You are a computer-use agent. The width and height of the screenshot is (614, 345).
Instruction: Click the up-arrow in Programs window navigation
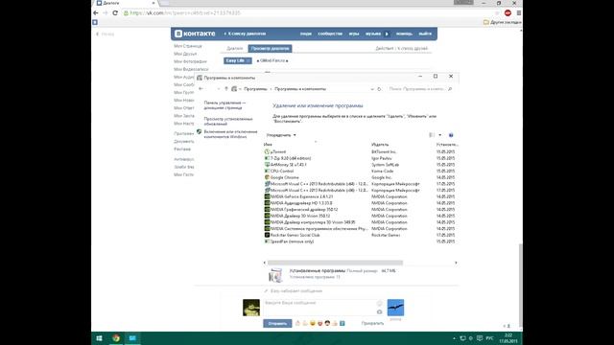[226, 89]
